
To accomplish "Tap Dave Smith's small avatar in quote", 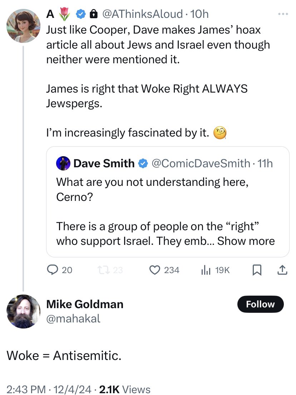I will (63, 163).
